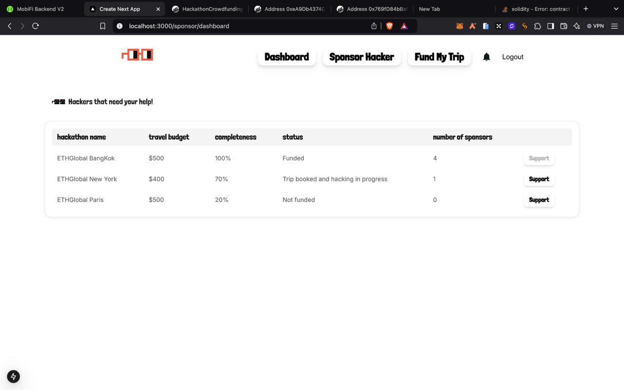624x390 pixels.
Task: Click the Next.js lightning badge
Action: pos(13,376)
